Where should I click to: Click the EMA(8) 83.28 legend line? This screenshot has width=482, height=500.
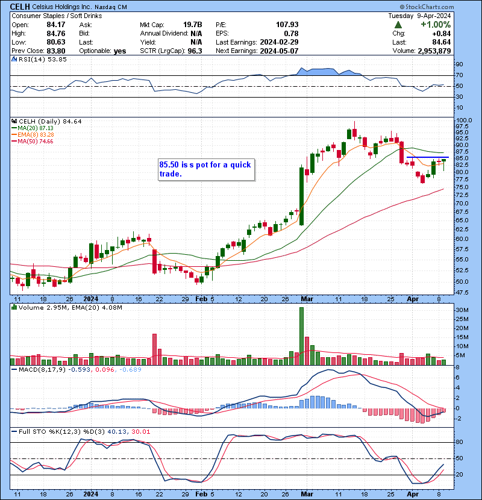[x=33, y=134]
